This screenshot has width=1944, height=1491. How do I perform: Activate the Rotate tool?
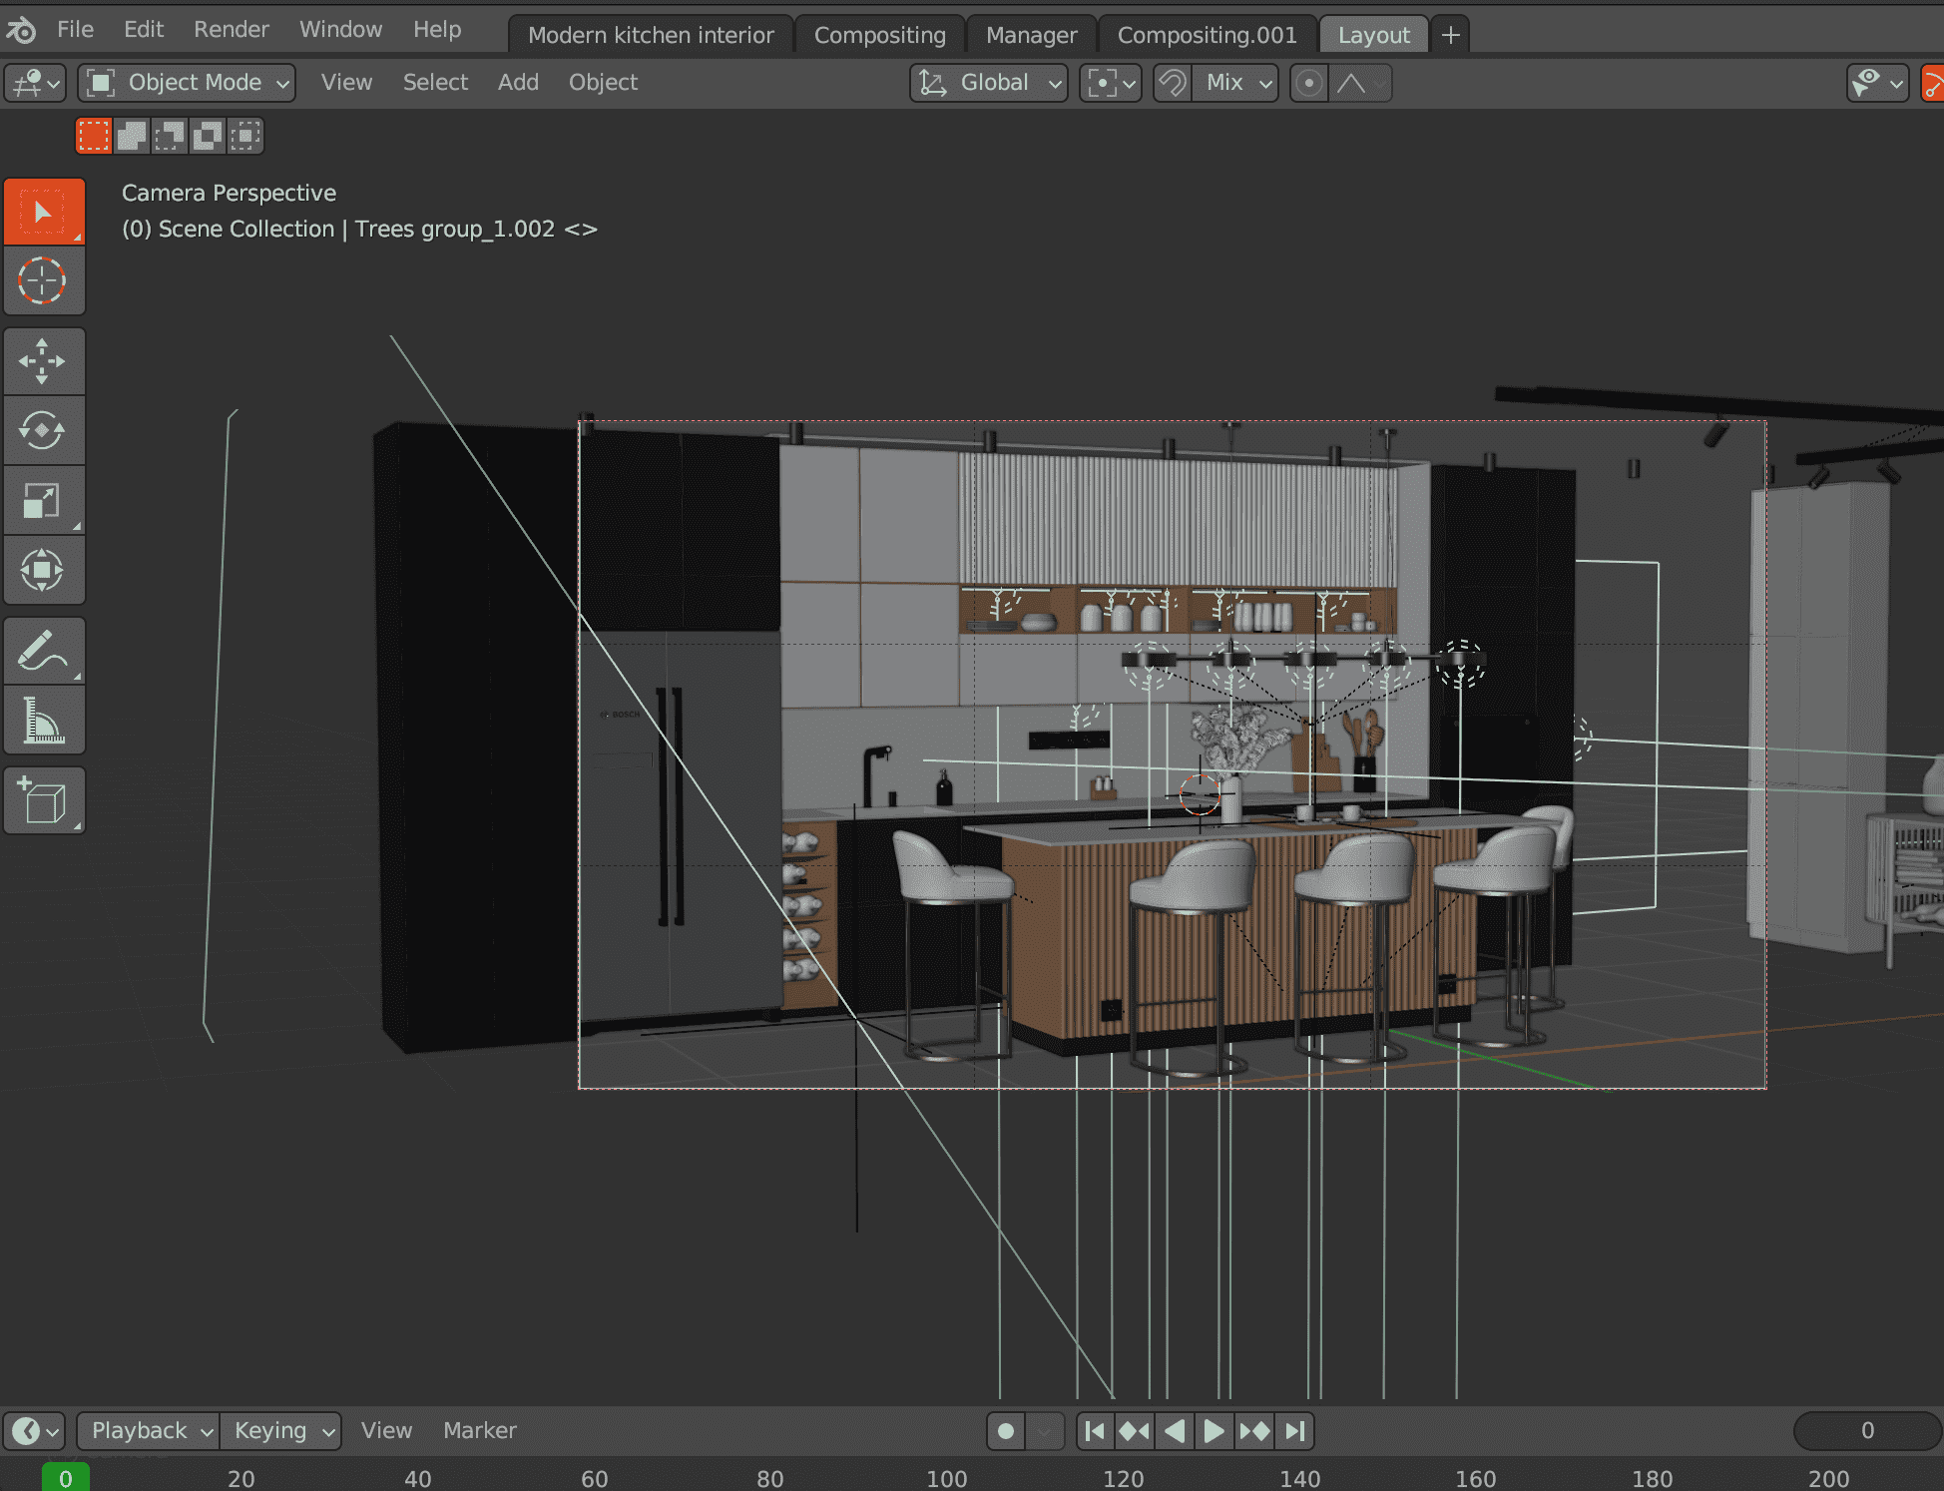click(43, 431)
